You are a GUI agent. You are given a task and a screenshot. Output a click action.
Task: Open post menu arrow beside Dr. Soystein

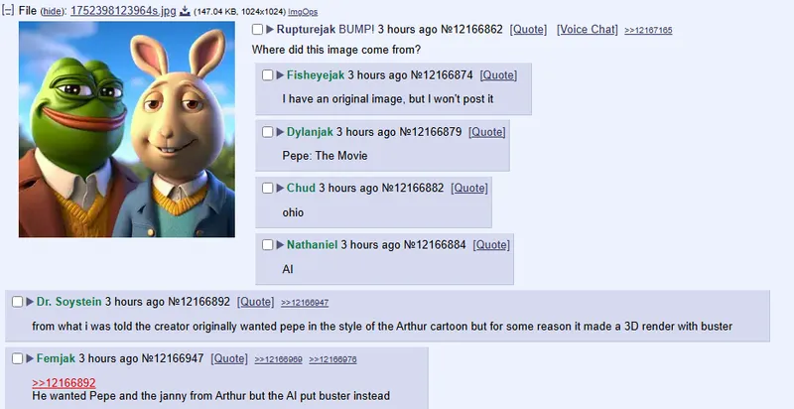[x=30, y=302]
